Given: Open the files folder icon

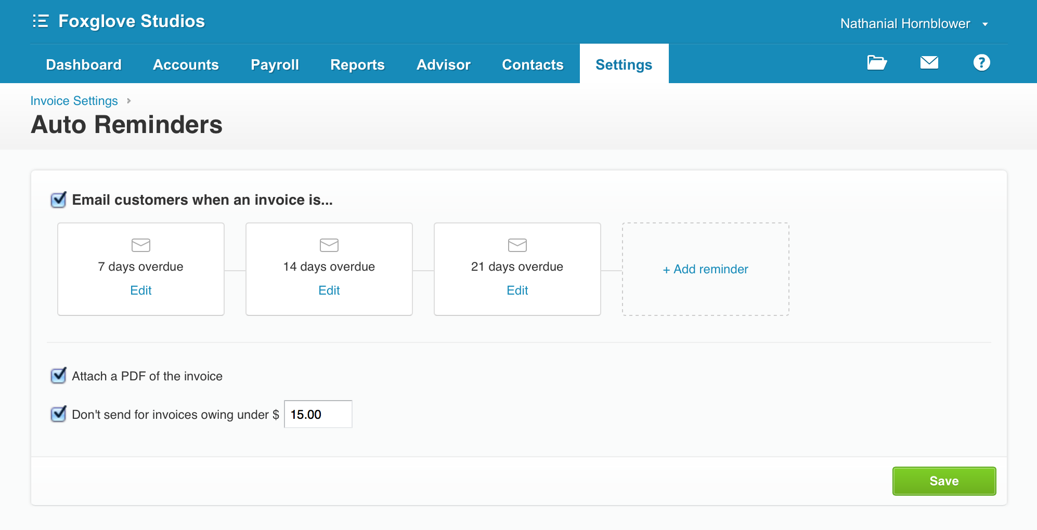Looking at the screenshot, I should [x=877, y=63].
